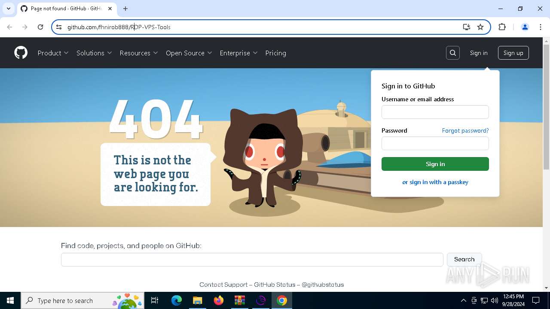Click Sign in in the header
The width and height of the screenshot is (550, 309).
click(479, 53)
